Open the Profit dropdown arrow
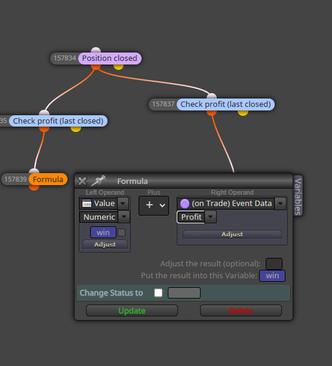 [210, 217]
